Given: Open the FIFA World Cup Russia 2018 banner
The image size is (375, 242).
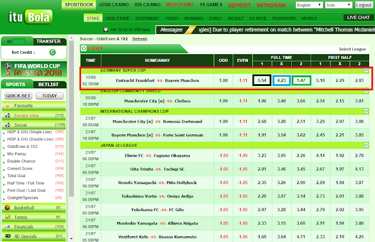Looking at the screenshot, I should pyautogui.click(x=34, y=70).
